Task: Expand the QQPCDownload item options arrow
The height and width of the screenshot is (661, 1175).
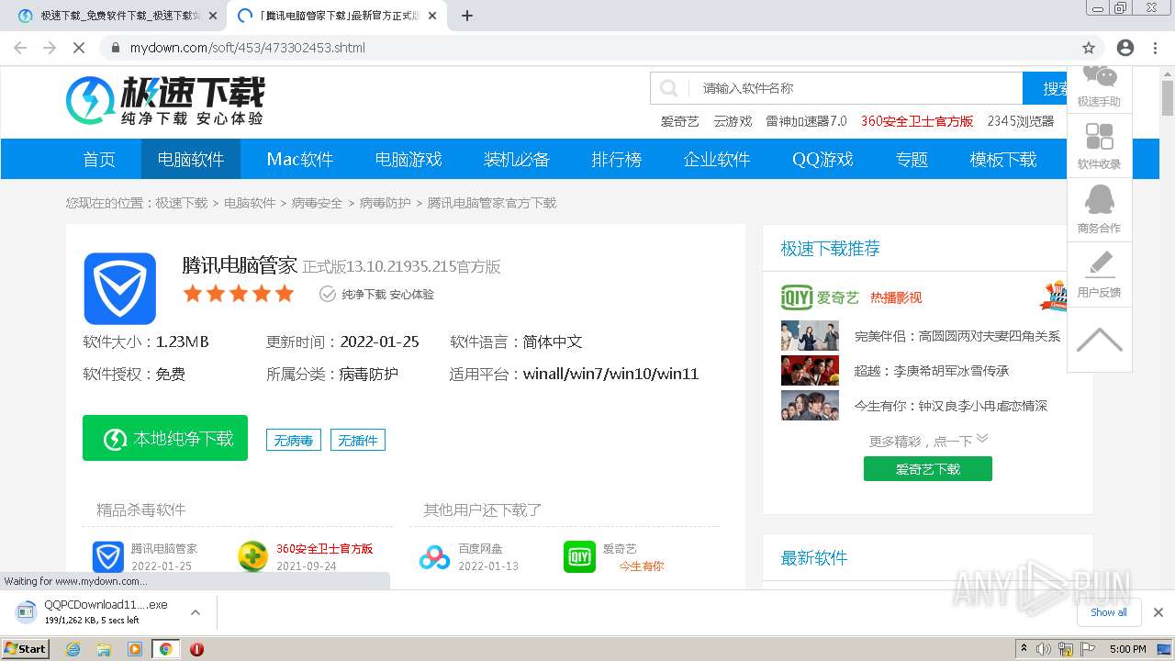Action: pos(196,612)
